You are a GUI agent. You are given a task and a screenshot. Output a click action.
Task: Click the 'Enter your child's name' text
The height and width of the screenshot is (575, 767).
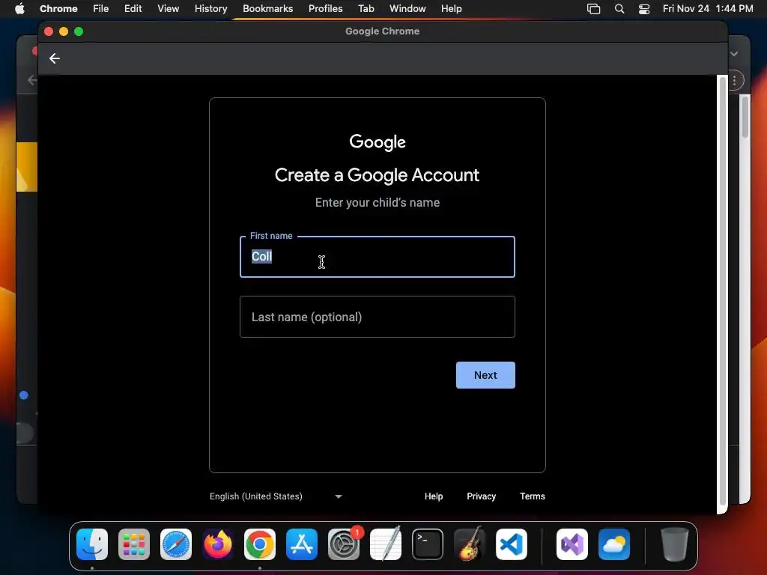pyautogui.click(x=378, y=202)
